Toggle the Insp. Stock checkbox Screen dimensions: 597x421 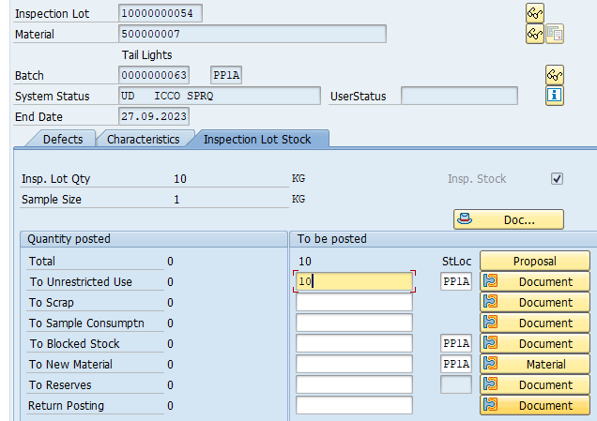point(557,178)
